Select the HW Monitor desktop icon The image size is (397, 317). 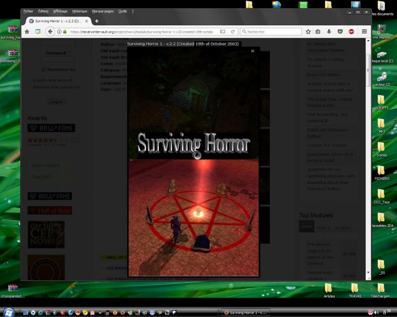coord(382,32)
